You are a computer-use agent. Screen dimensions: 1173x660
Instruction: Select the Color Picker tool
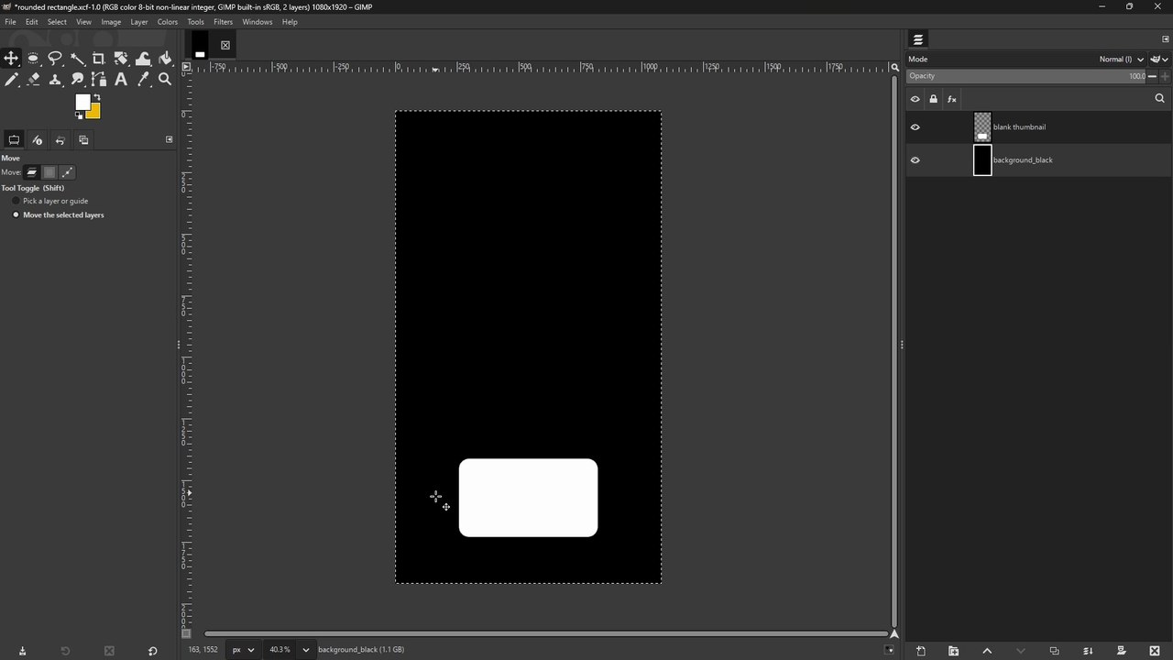(x=143, y=80)
